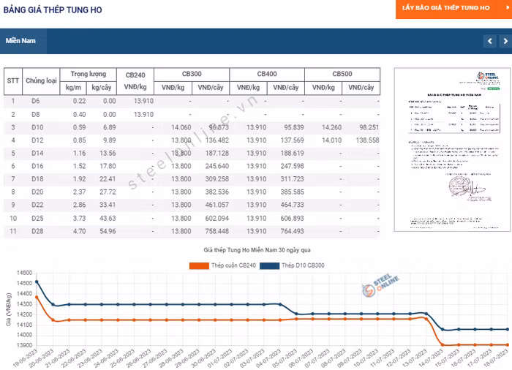Click the 606.893 value in D25 row
This screenshot has width=512, height=370.
point(293,218)
